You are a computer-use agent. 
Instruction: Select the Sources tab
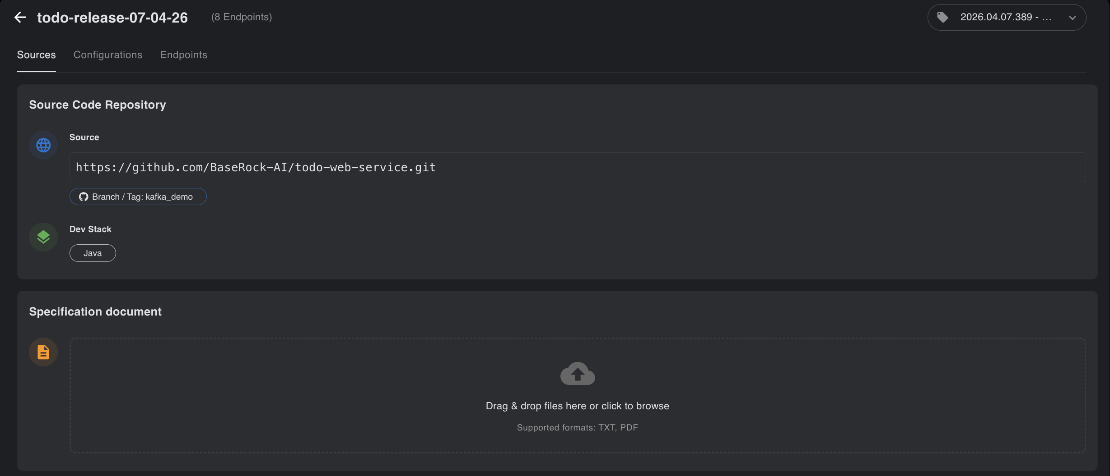click(37, 55)
